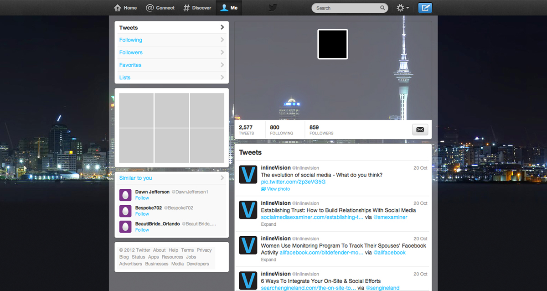Open the searchengineland.com link
The height and width of the screenshot is (291, 547).
tap(307, 288)
